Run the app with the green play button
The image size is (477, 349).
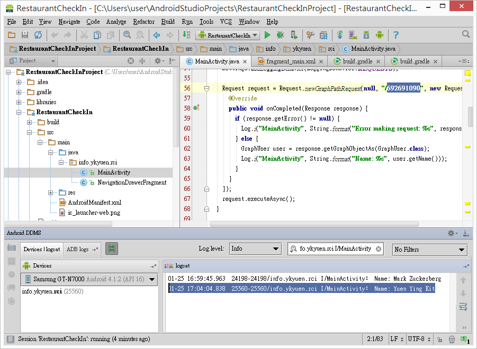click(x=267, y=35)
